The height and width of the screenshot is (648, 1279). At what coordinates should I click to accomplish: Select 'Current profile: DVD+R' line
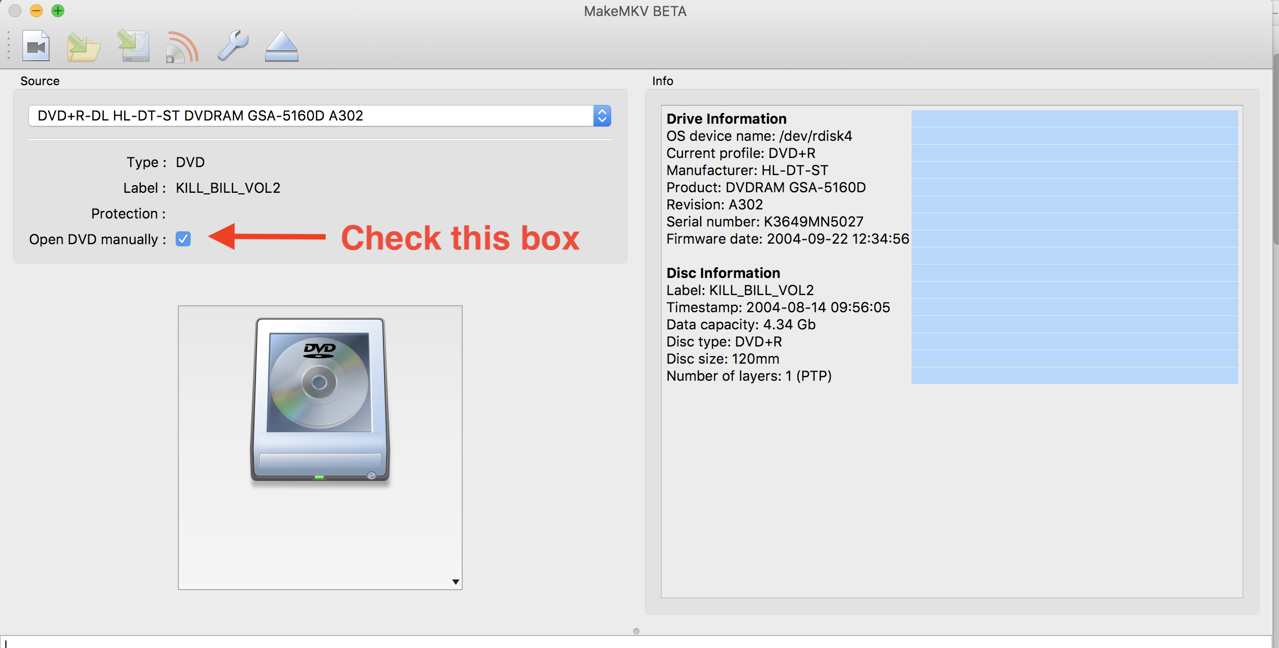741,153
